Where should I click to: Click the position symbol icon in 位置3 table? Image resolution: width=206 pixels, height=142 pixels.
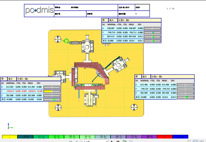click(103, 20)
